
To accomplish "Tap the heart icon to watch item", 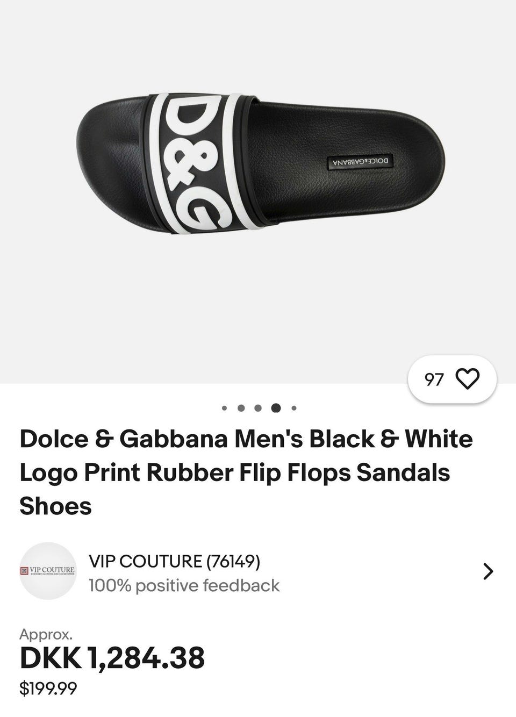I will point(467,379).
